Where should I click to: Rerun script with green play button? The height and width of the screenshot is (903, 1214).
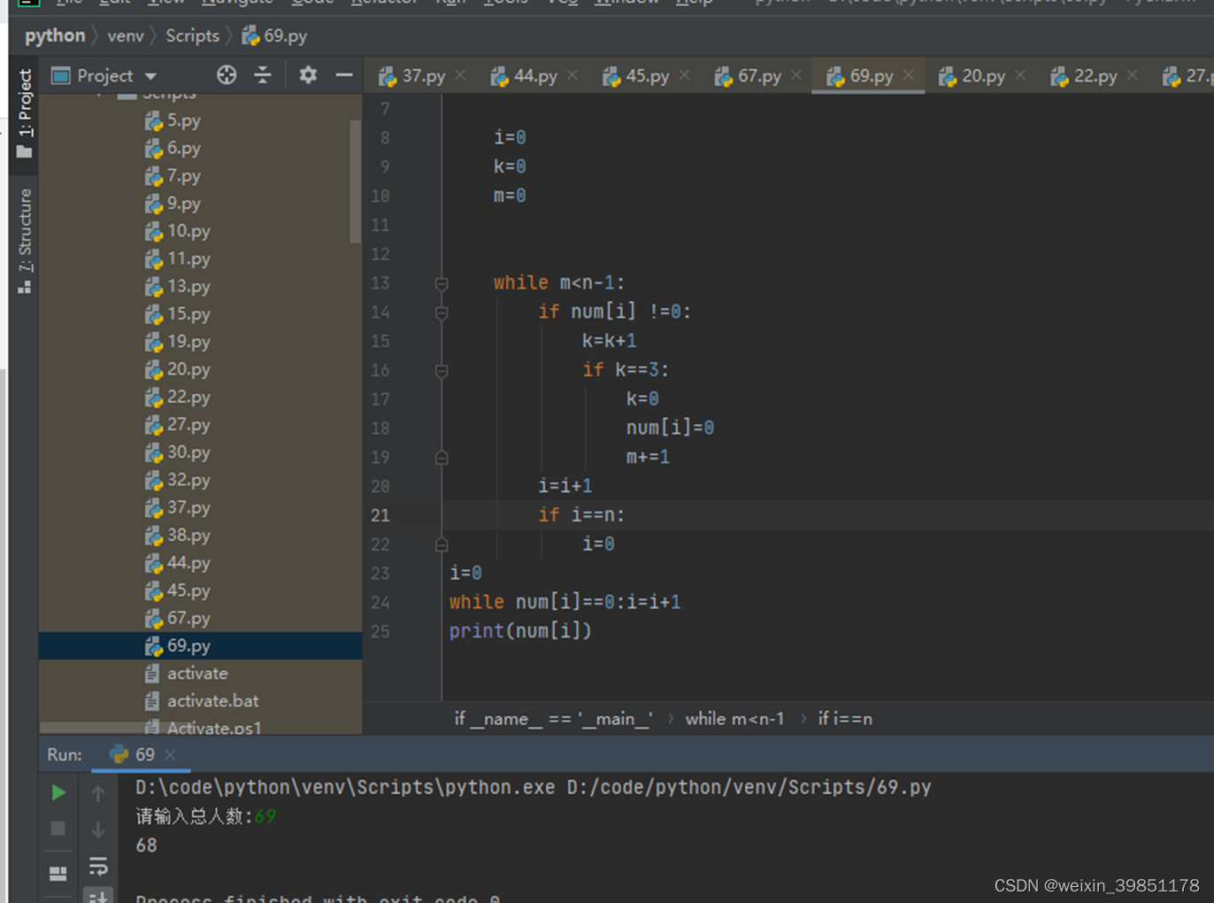[x=58, y=792]
